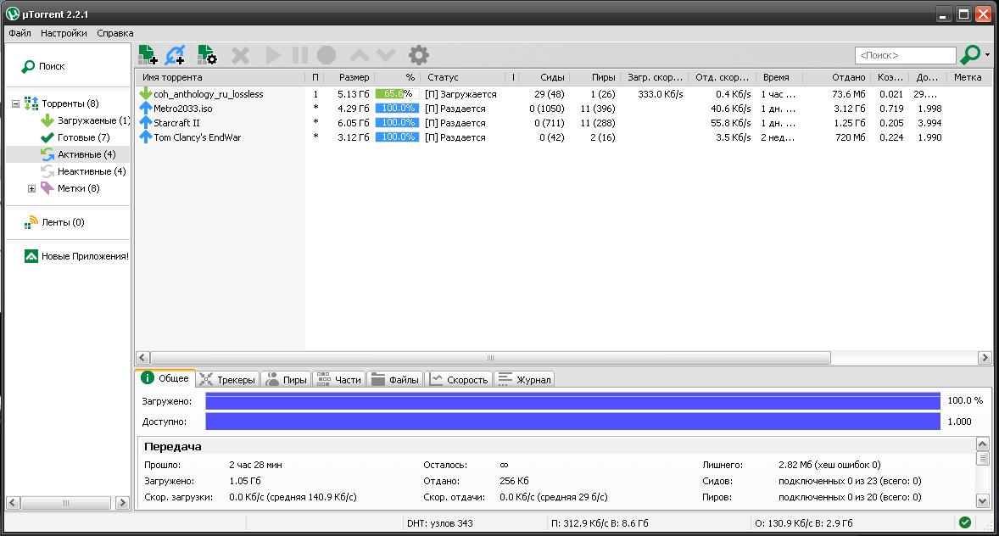Select the Metro2033.iso torrent row

click(564, 109)
